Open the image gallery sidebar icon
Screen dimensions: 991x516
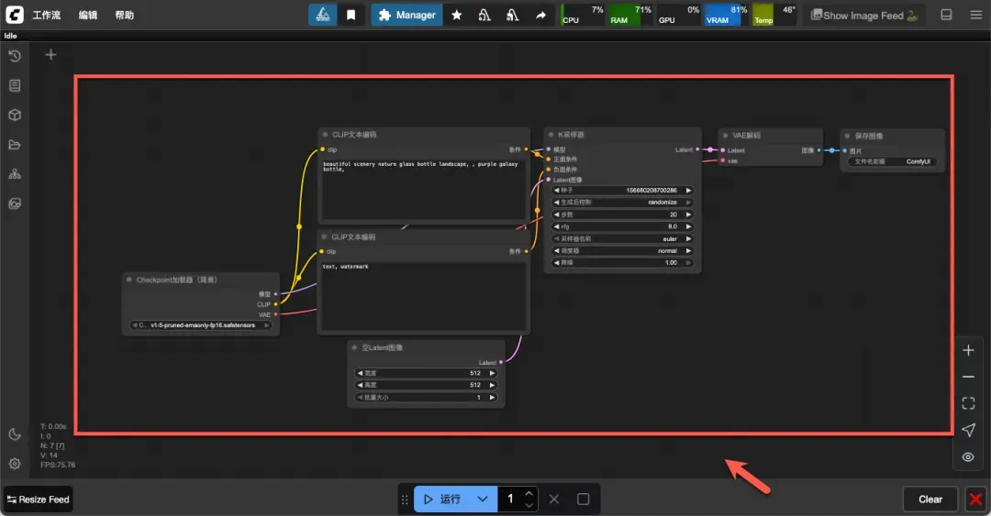(15, 203)
